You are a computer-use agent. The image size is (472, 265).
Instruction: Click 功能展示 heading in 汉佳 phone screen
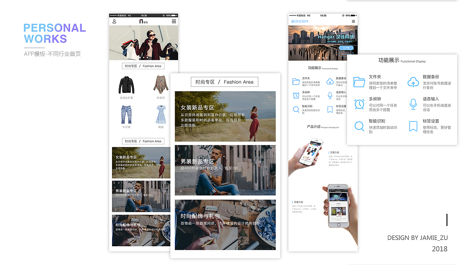(315, 68)
